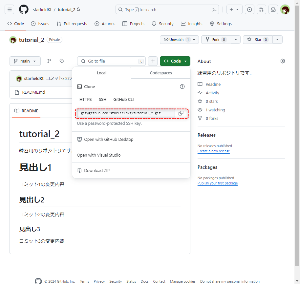Open the Contact footer link

159,281
